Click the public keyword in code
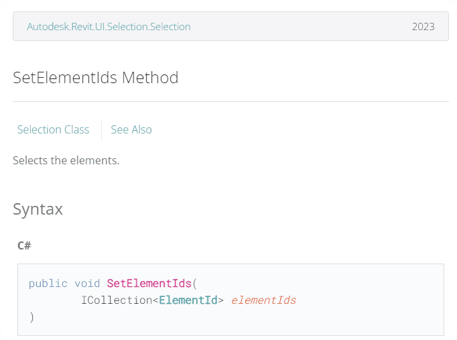The width and height of the screenshot is (457, 340). [48, 283]
